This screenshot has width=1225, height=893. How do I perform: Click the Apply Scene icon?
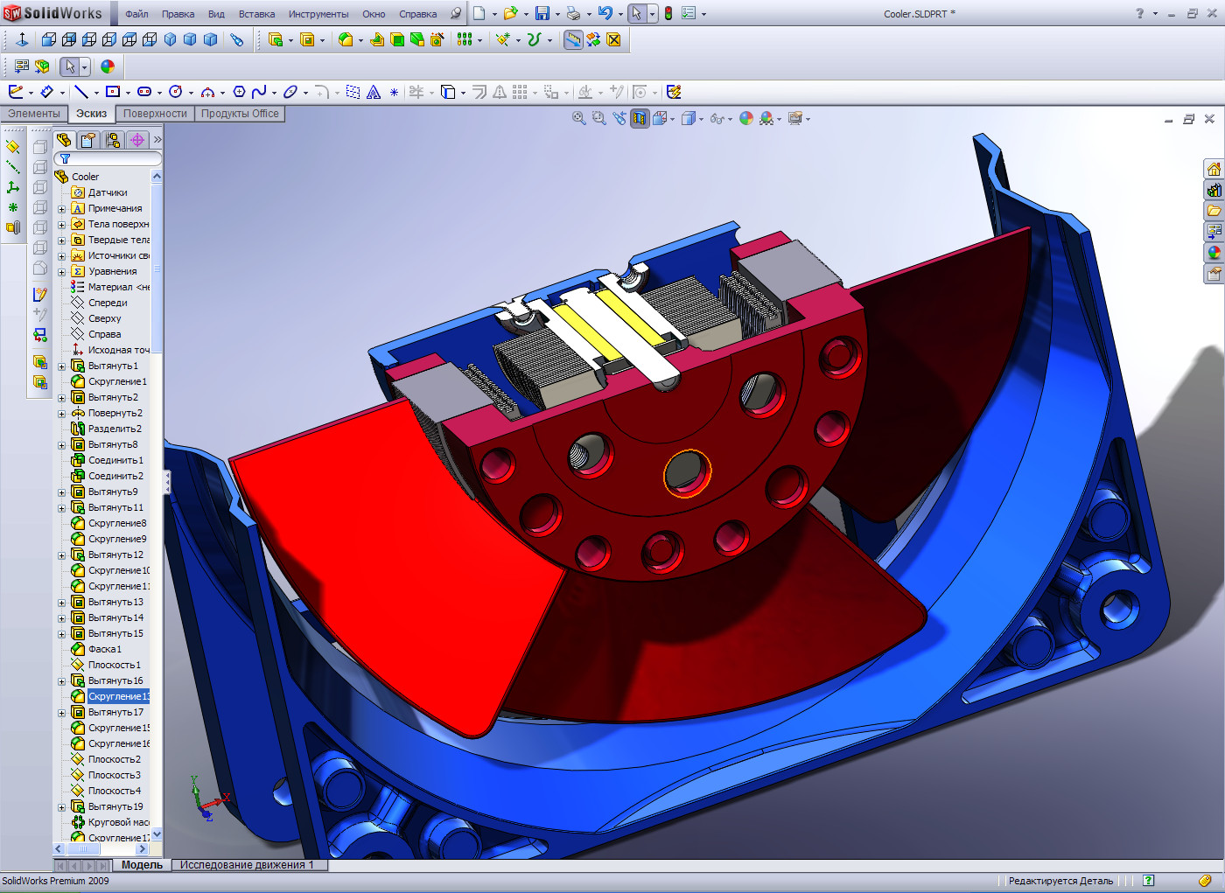[x=767, y=118]
